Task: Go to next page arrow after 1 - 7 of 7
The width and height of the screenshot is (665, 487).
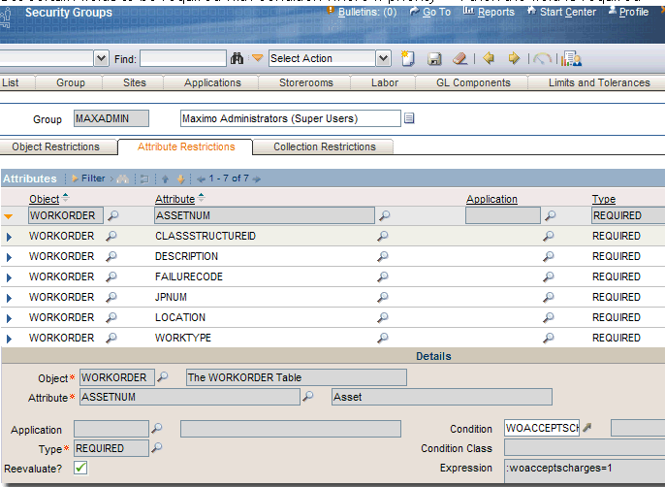Action: (x=257, y=179)
